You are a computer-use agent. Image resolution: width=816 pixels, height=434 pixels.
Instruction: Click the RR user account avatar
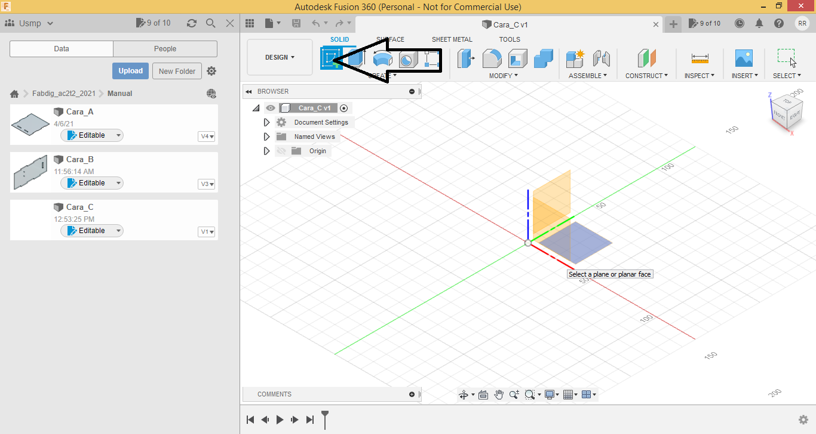[802, 23]
